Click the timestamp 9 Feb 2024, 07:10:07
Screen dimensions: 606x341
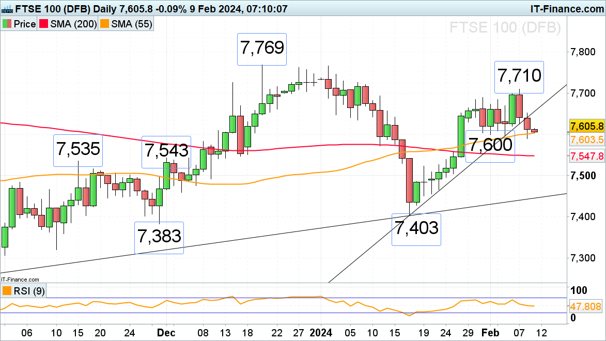pos(239,8)
